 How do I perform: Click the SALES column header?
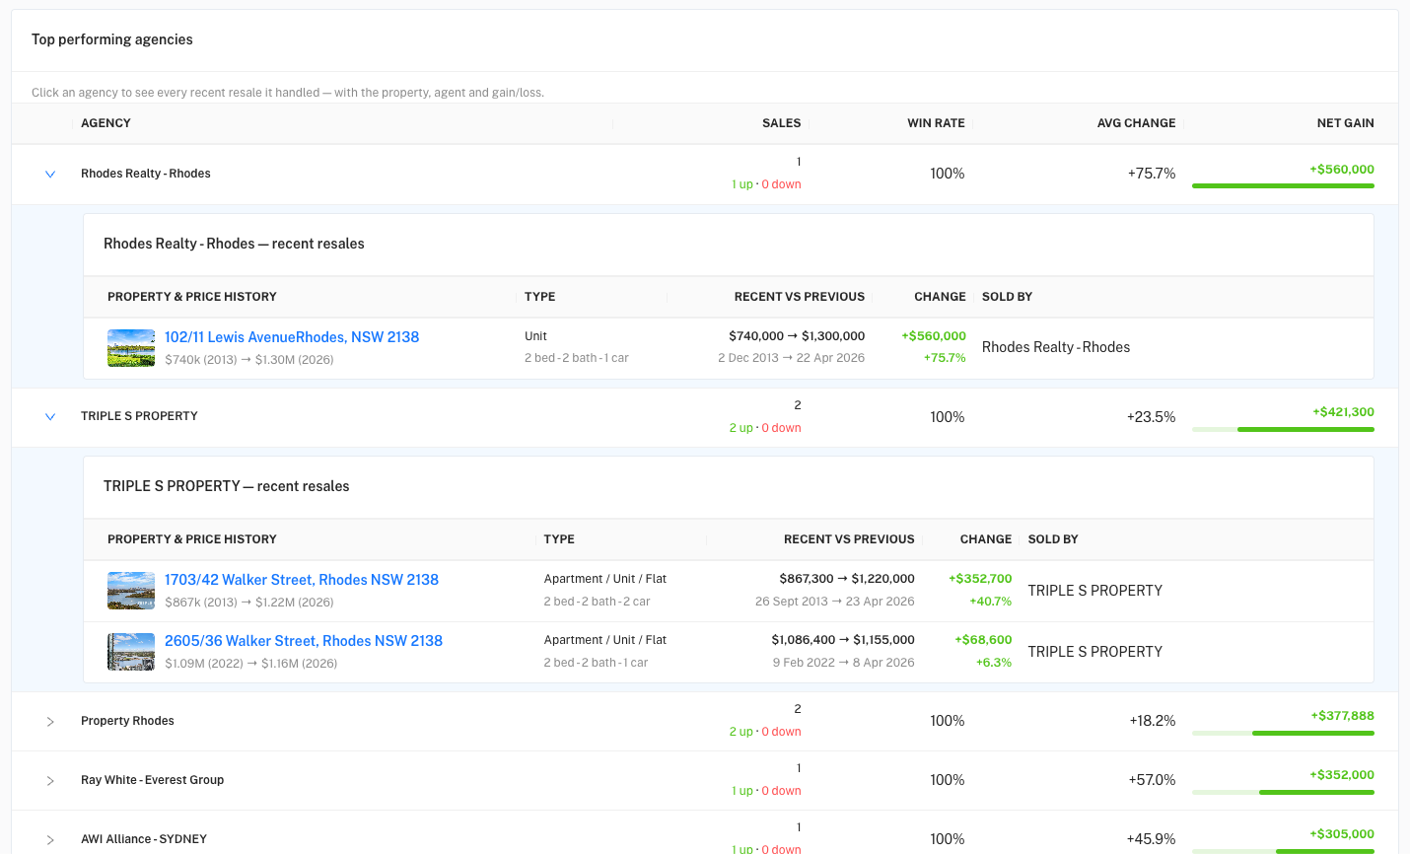coord(782,123)
